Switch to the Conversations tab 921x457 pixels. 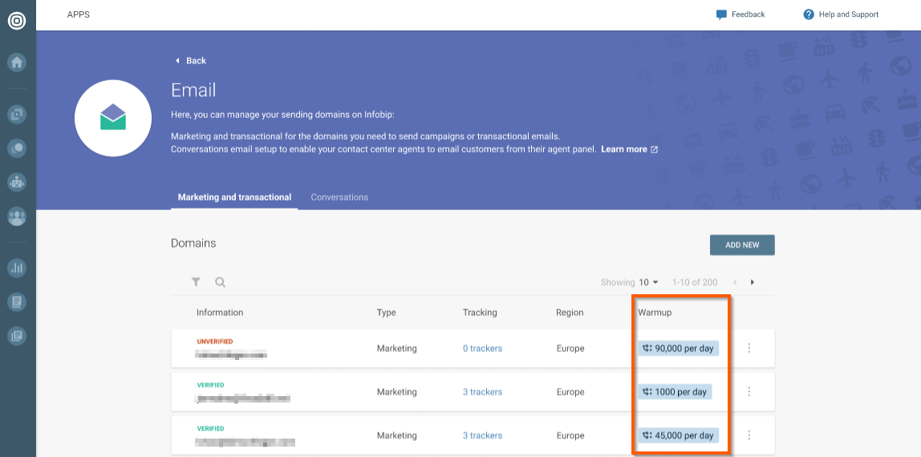pyautogui.click(x=339, y=197)
